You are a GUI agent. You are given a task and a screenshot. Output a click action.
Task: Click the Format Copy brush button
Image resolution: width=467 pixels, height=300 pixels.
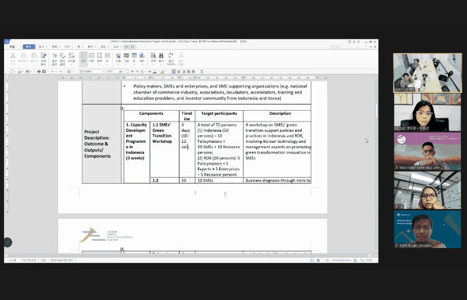coord(44,57)
